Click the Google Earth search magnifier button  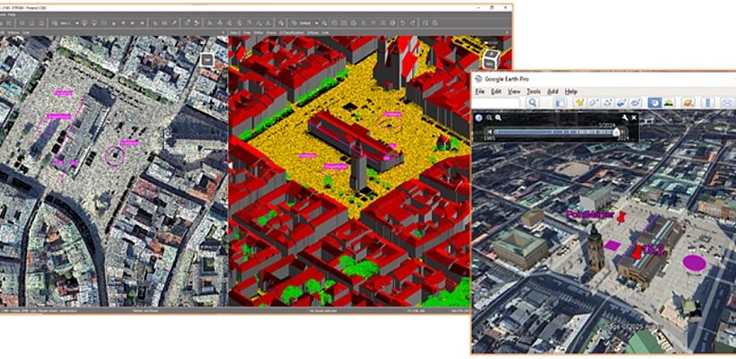click(532, 103)
